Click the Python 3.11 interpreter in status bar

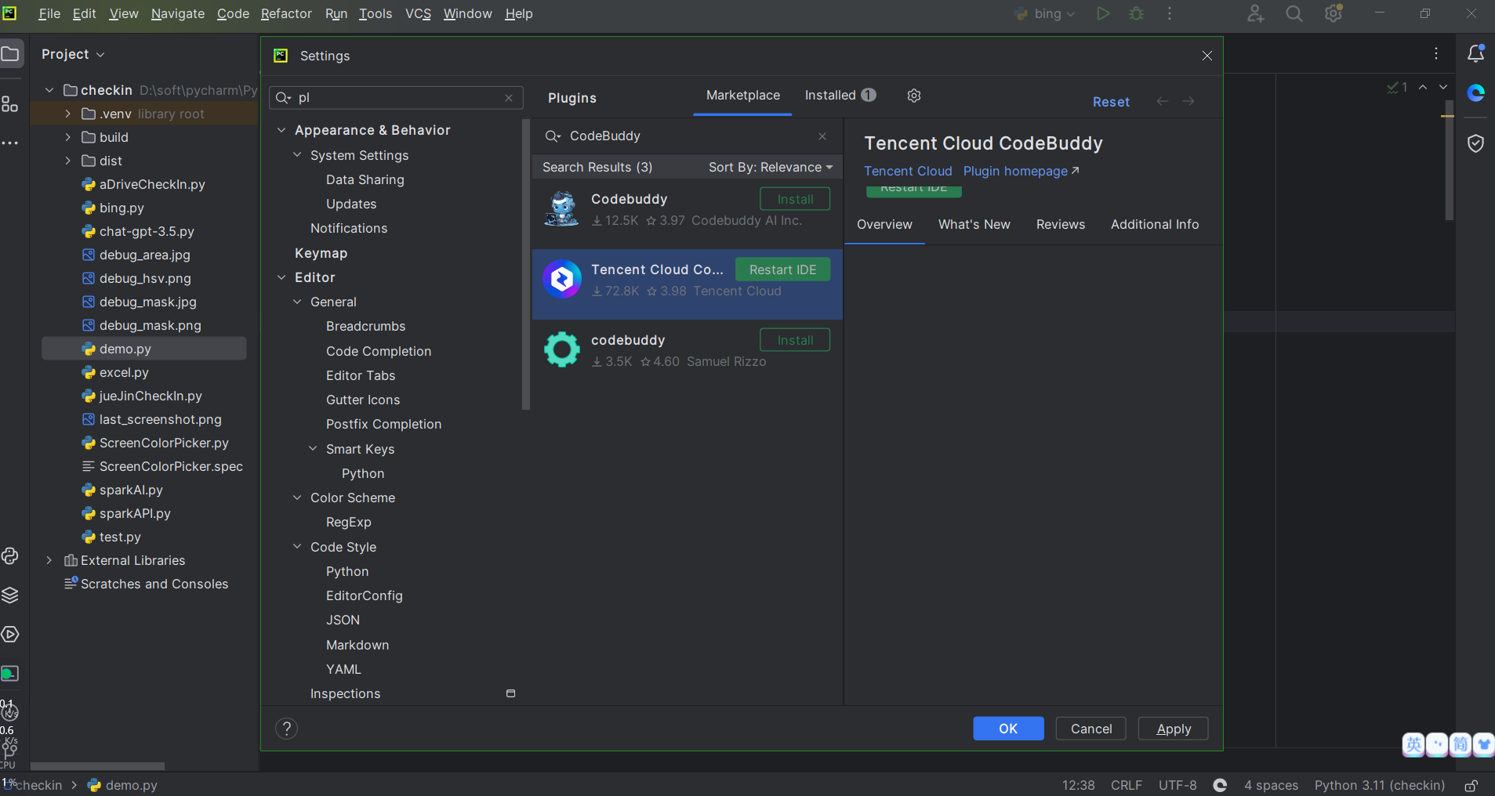(1380, 785)
